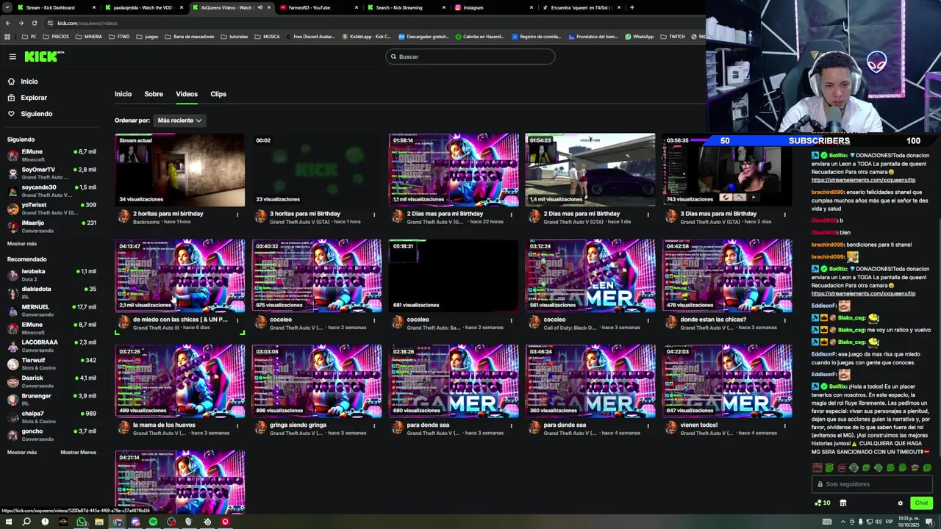
Task: Switch to the Sobre channel tab
Action: 154,94
